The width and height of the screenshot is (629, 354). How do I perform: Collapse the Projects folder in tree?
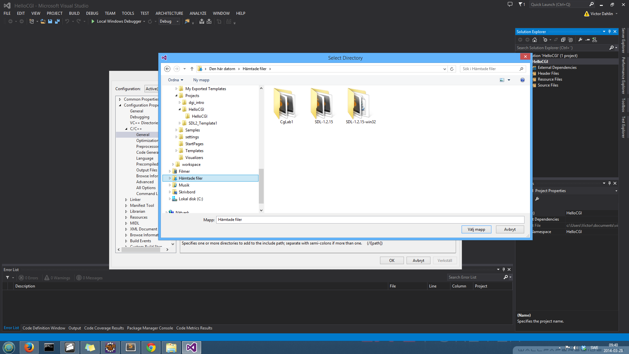[176, 96]
